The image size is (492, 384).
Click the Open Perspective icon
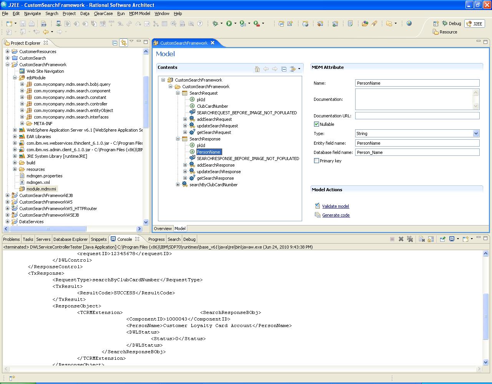pyautogui.click(x=436, y=23)
